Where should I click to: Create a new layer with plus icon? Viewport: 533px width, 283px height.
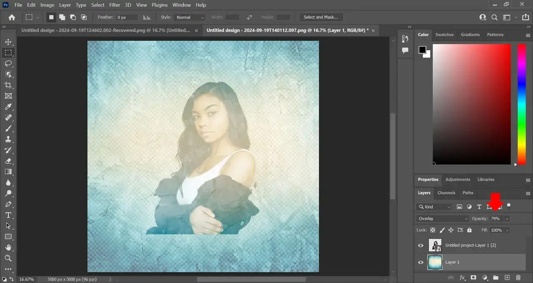(x=507, y=278)
